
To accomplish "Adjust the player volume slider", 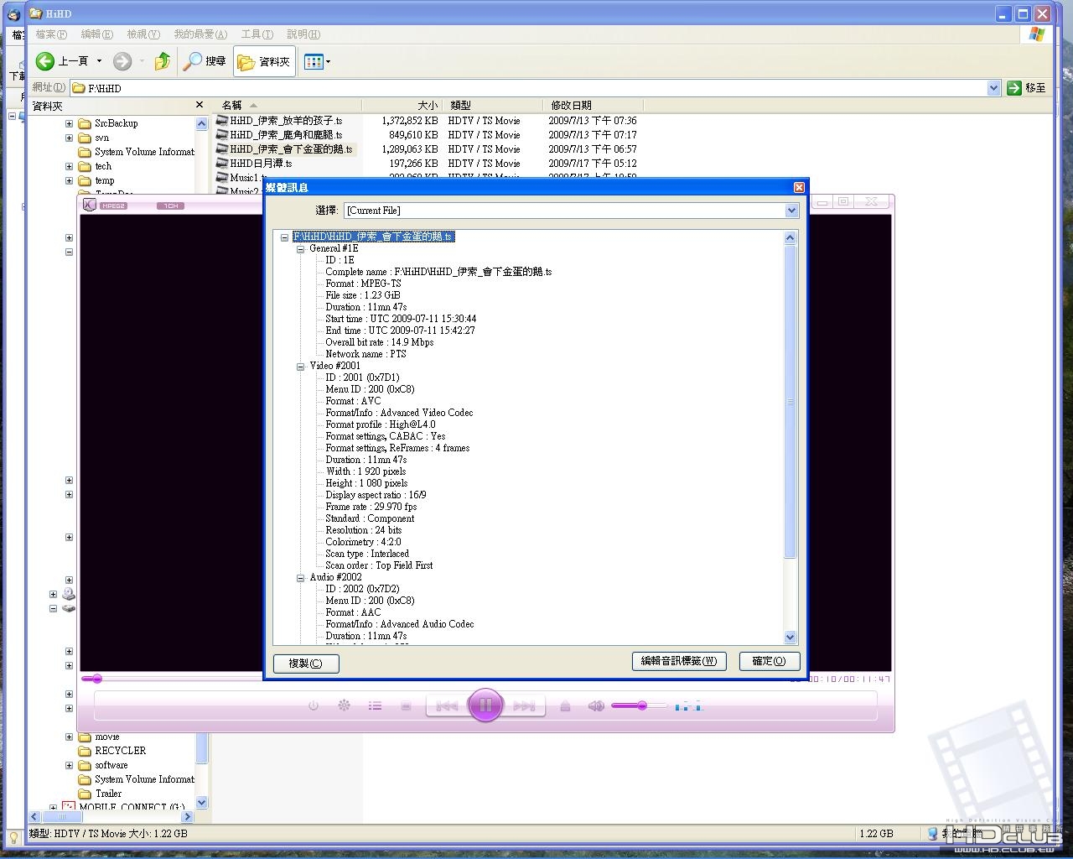I will pyautogui.click(x=641, y=706).
